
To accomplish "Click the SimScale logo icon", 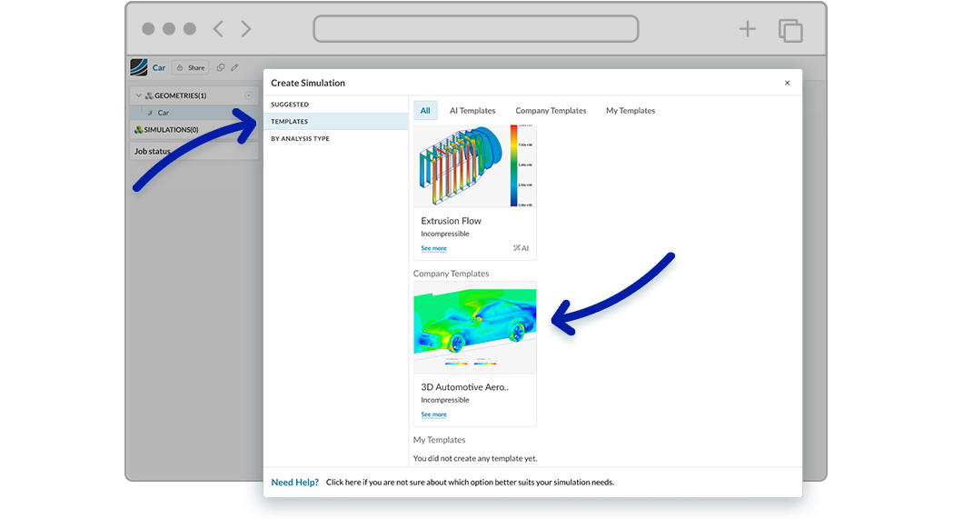I will pos(138,67).
